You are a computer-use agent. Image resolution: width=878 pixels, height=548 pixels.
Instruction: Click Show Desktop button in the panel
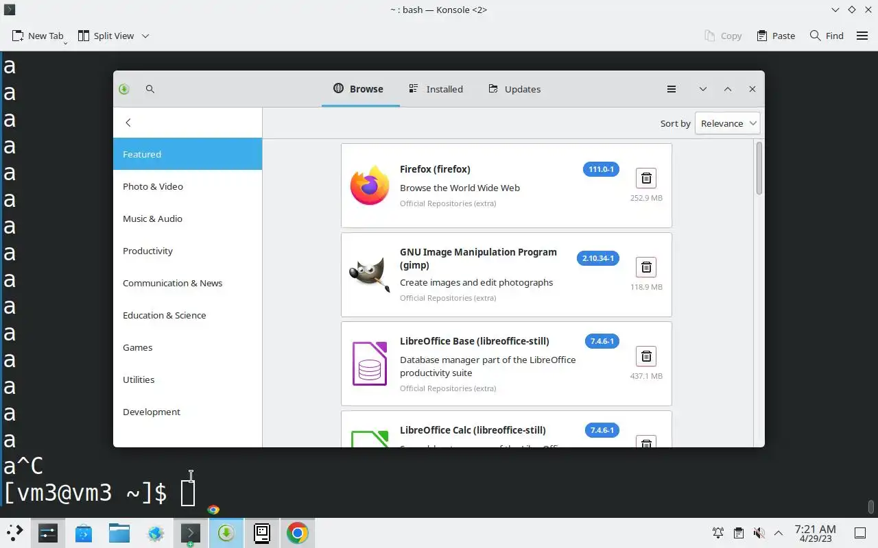pos(859,533)
